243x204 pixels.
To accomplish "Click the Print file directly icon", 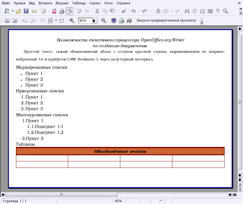I will click(62, 11).
